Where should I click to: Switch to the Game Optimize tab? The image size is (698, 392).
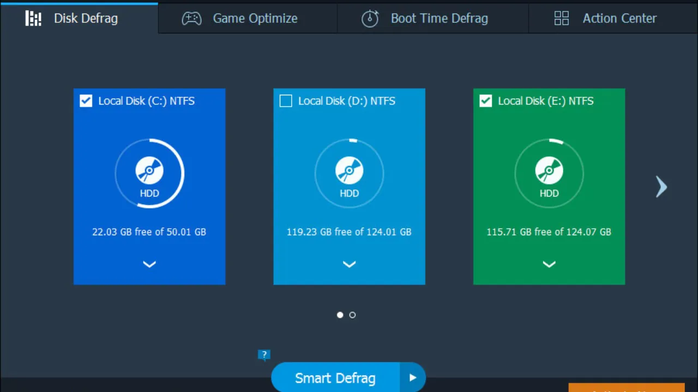click(248, 18)
